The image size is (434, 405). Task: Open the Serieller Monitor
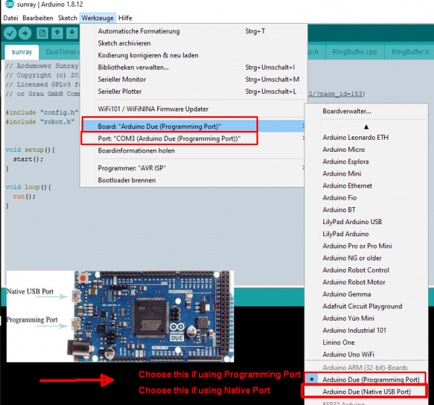(x=192, y=80)
